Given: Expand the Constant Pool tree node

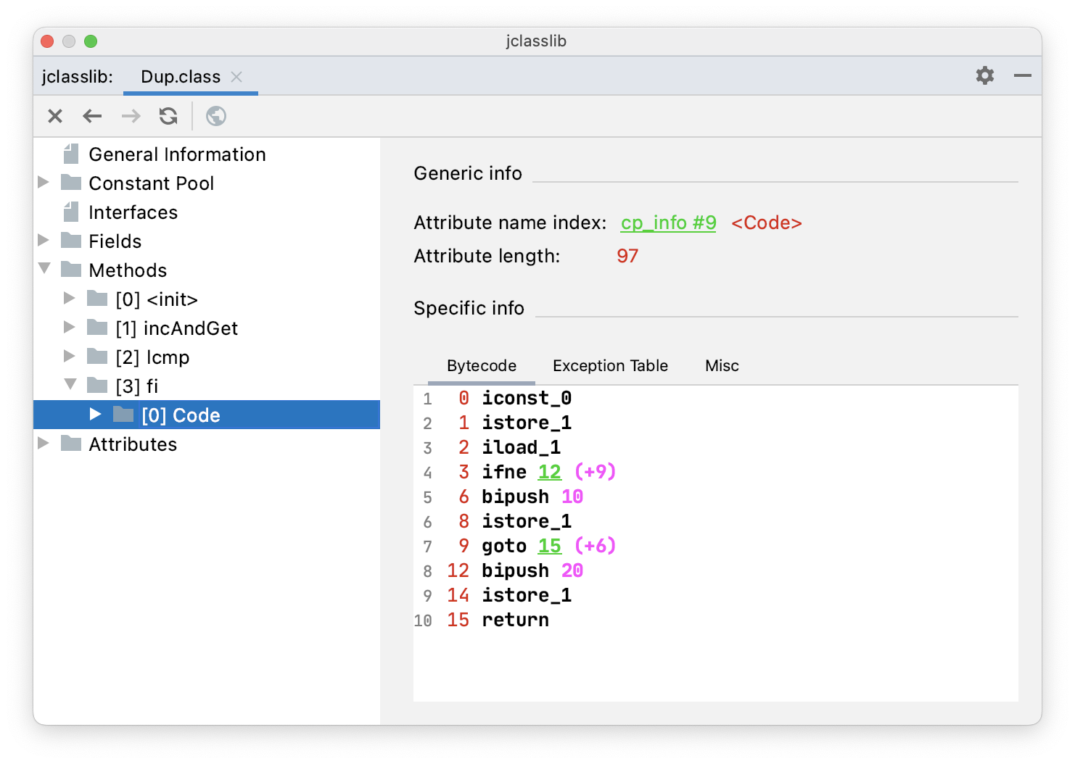Looking at the screenshot, I should point(44,183).
